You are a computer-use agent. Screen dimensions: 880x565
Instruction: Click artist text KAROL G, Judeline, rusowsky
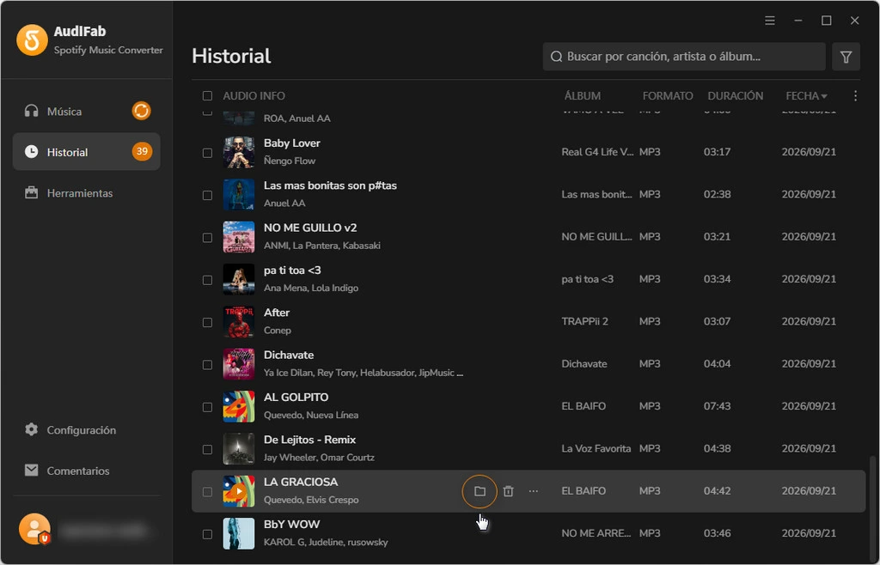326,543
